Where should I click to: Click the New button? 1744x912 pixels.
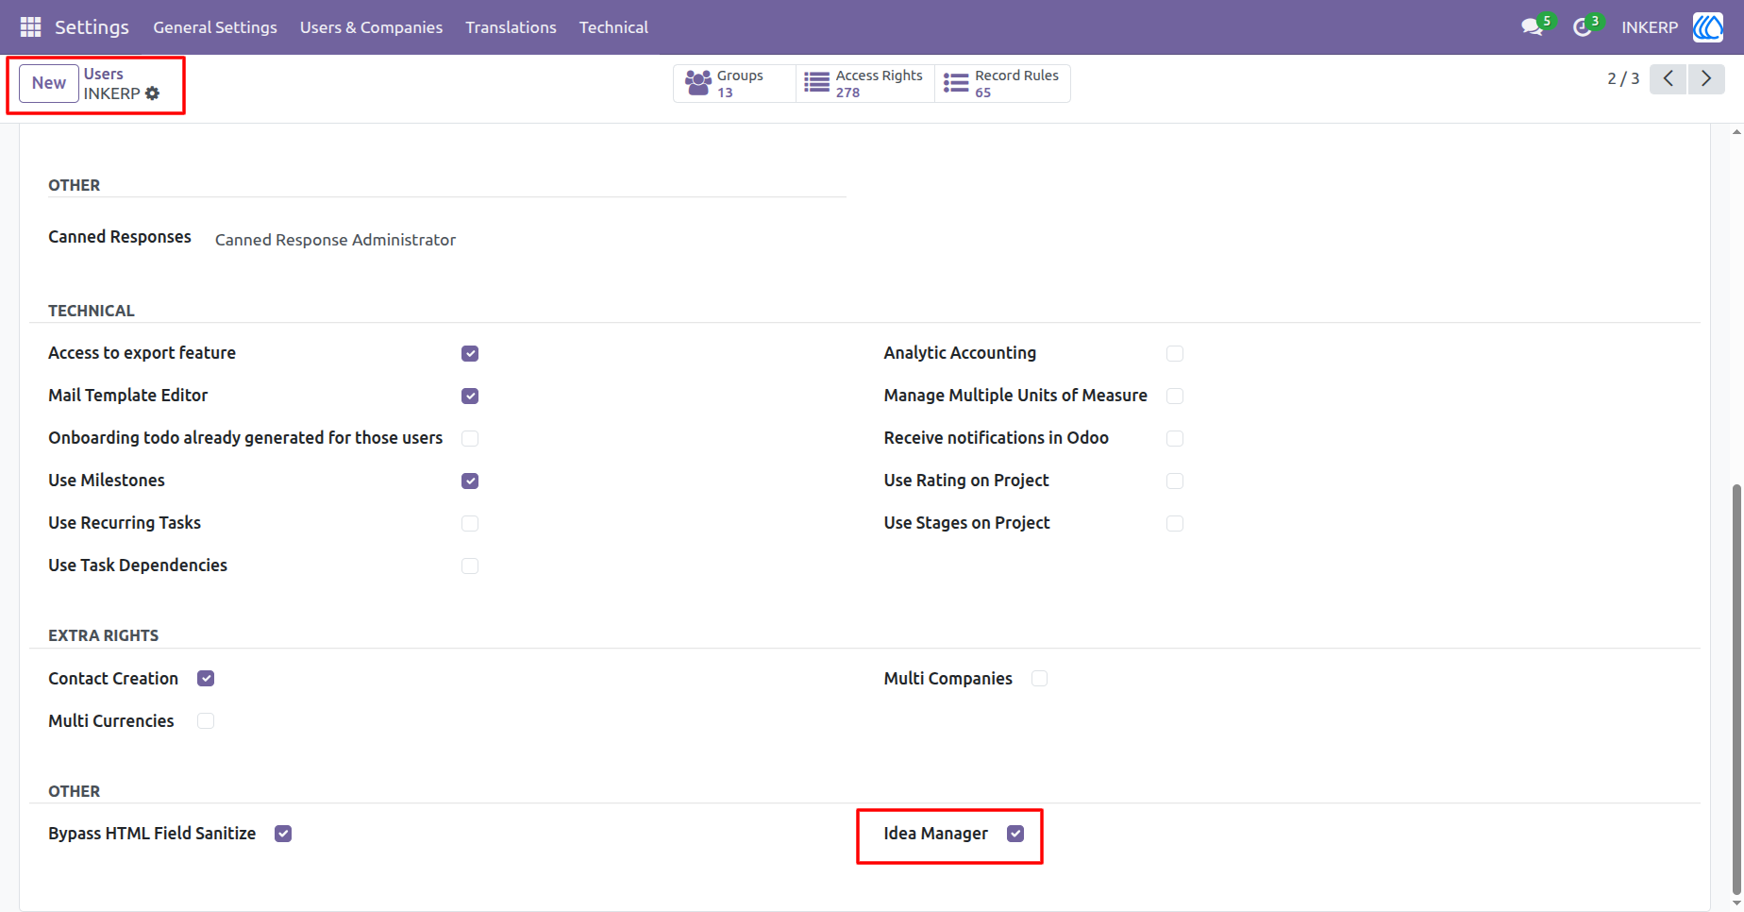coord(49,83)
